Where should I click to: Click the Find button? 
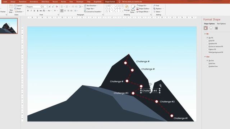point(156,6)
